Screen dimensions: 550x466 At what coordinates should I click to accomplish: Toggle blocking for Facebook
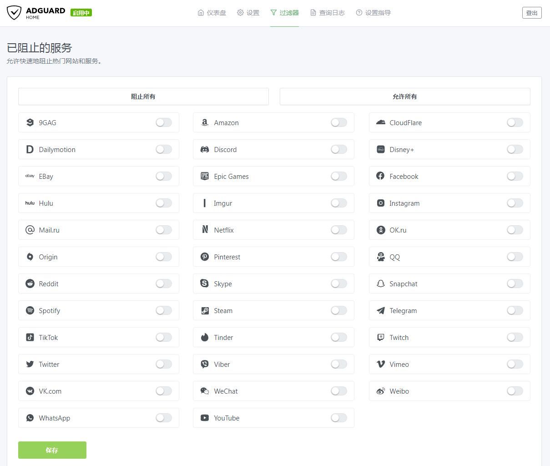click(x=515, y=176)
